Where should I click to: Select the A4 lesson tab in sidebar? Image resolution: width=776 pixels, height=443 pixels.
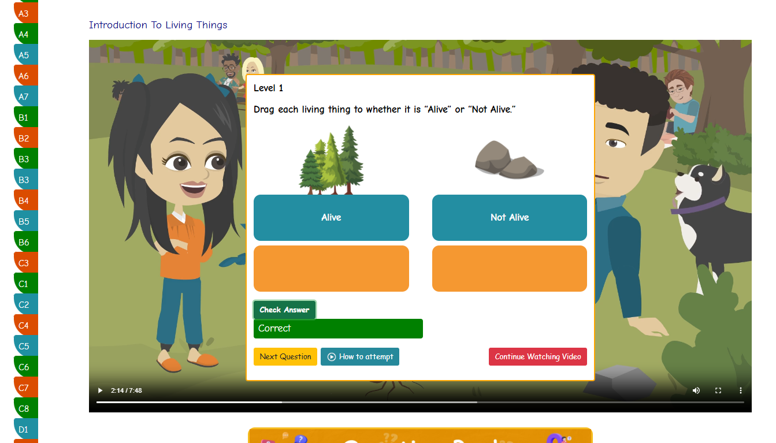[x=24, y=35]
